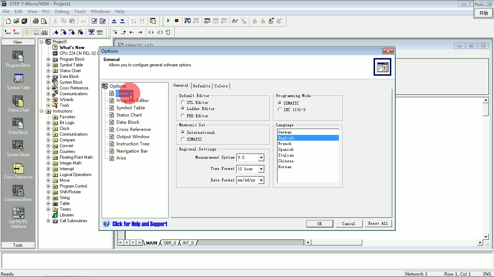Expand the Bit Logic instruction folder
Screen dimensions: 494x277
point(48,123)
